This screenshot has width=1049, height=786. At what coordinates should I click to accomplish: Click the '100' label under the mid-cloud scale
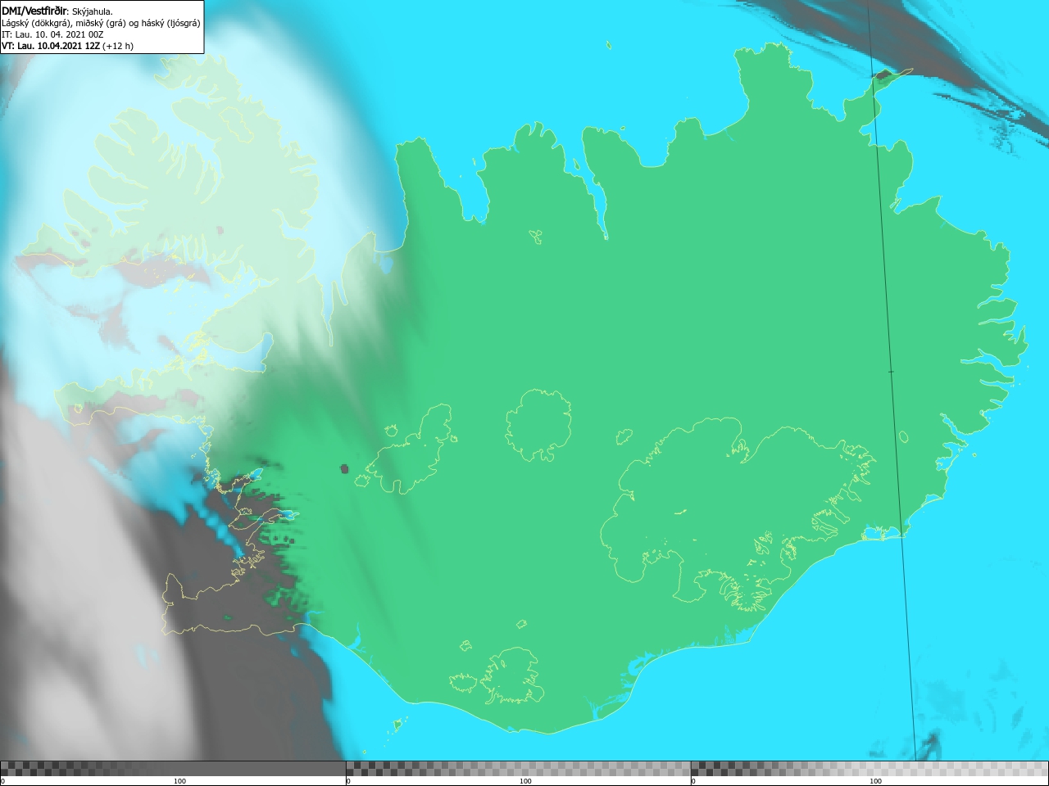coord(525,781)
